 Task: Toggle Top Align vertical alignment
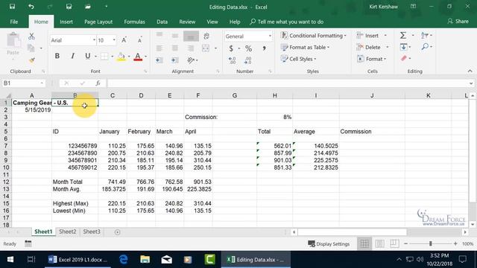(x=159, y=35)
